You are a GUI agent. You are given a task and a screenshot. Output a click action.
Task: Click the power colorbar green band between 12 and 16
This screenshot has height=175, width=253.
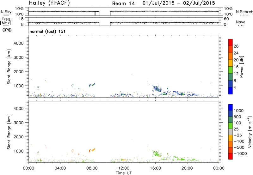[x=231, y=70]
